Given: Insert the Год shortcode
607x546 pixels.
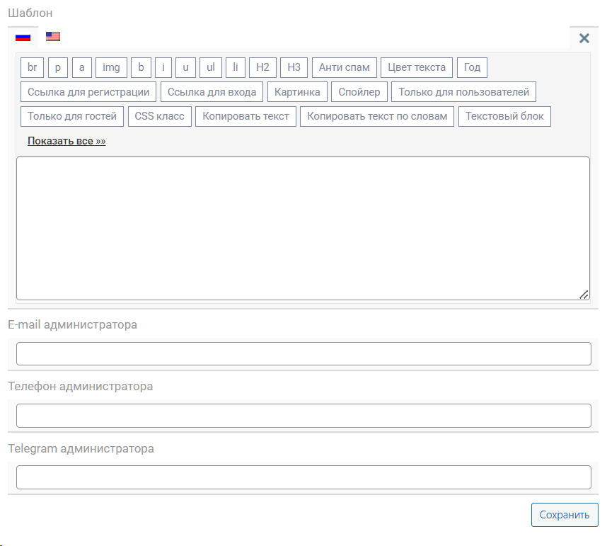Looking at the screenshot, I should tap(473, 67).
